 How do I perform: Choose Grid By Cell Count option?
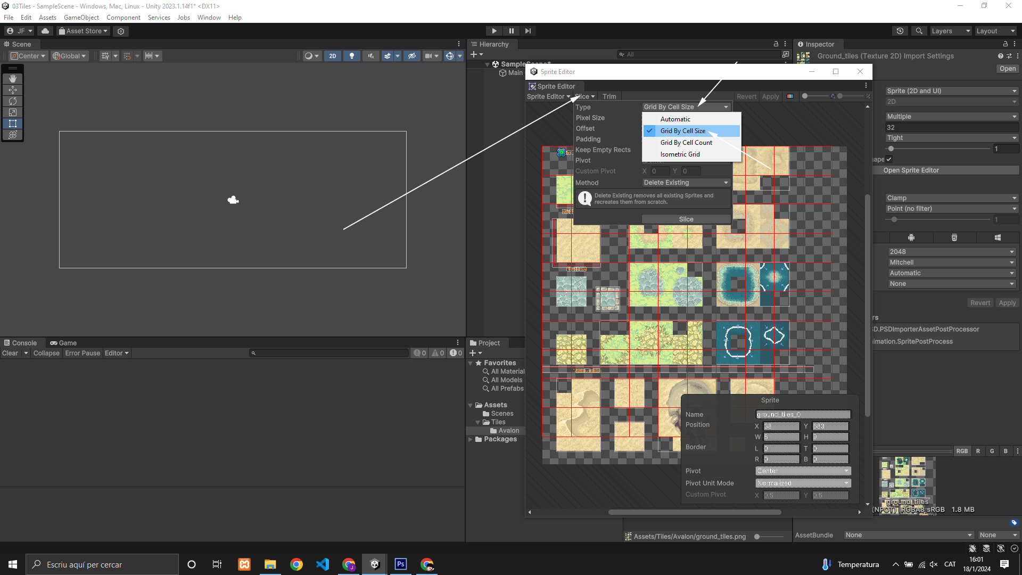tap(686, 143)
